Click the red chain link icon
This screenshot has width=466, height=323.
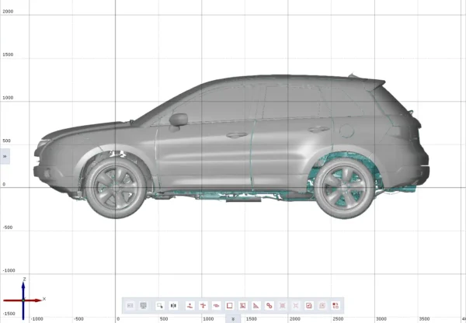pos(270,305)
